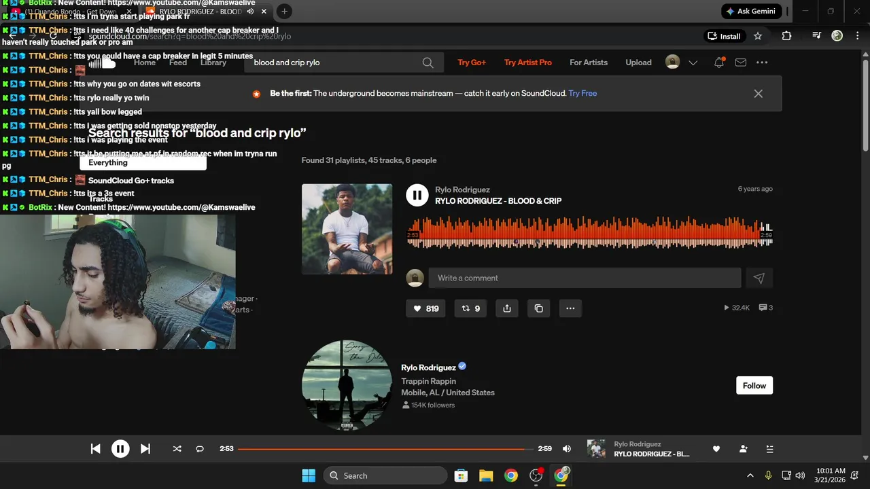
Task: Send the comment with the arrow button
Action: click(x=759, y=278)
